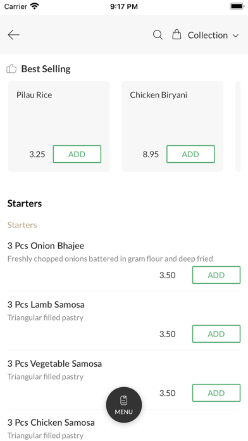This screenshot has height=441, width=248.
Task: Expand the Collection dropdown chevron
Action: coord(235,35)
